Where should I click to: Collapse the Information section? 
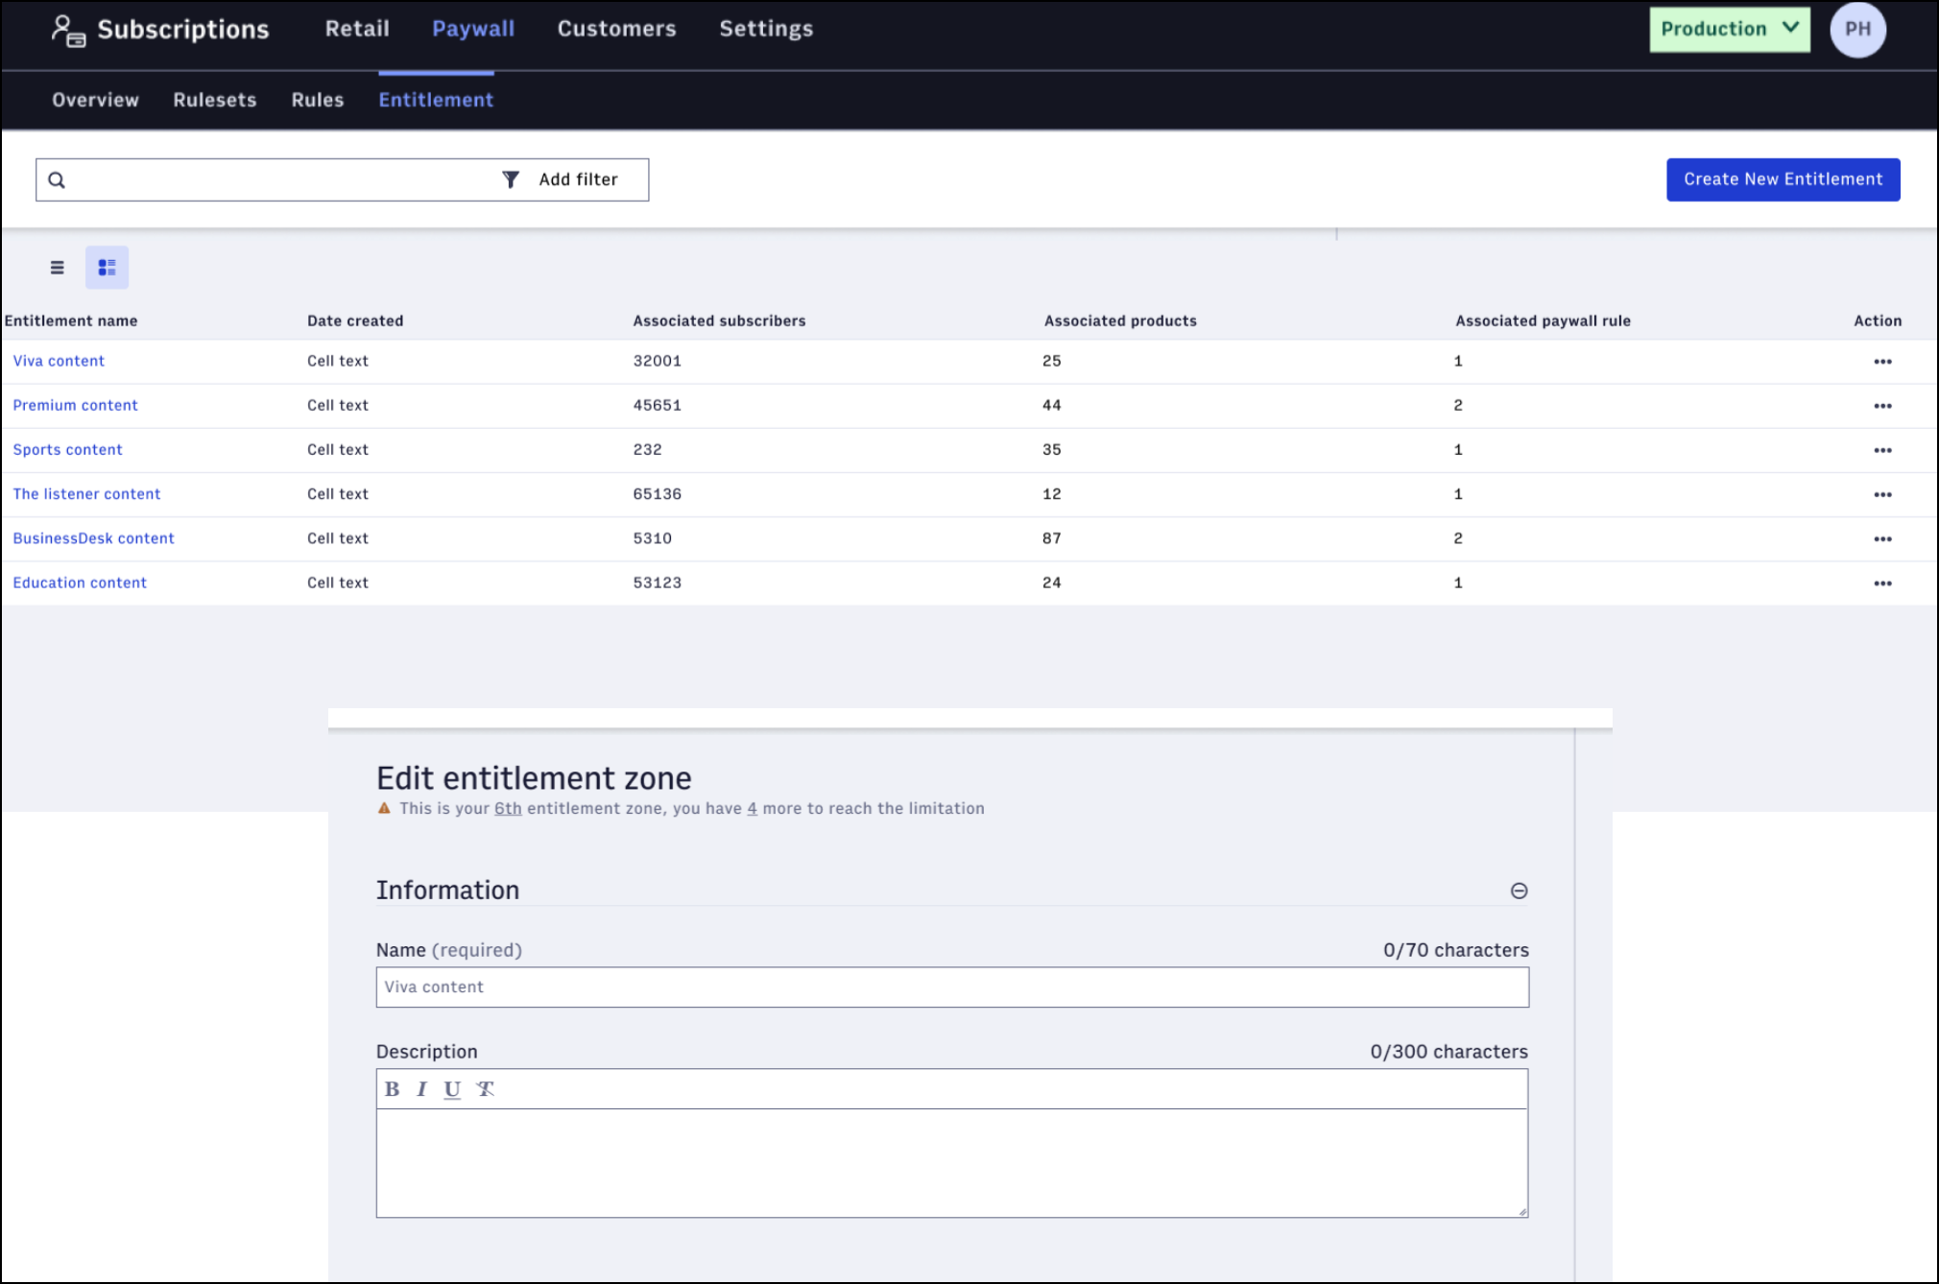click(x=1519, y=891)
